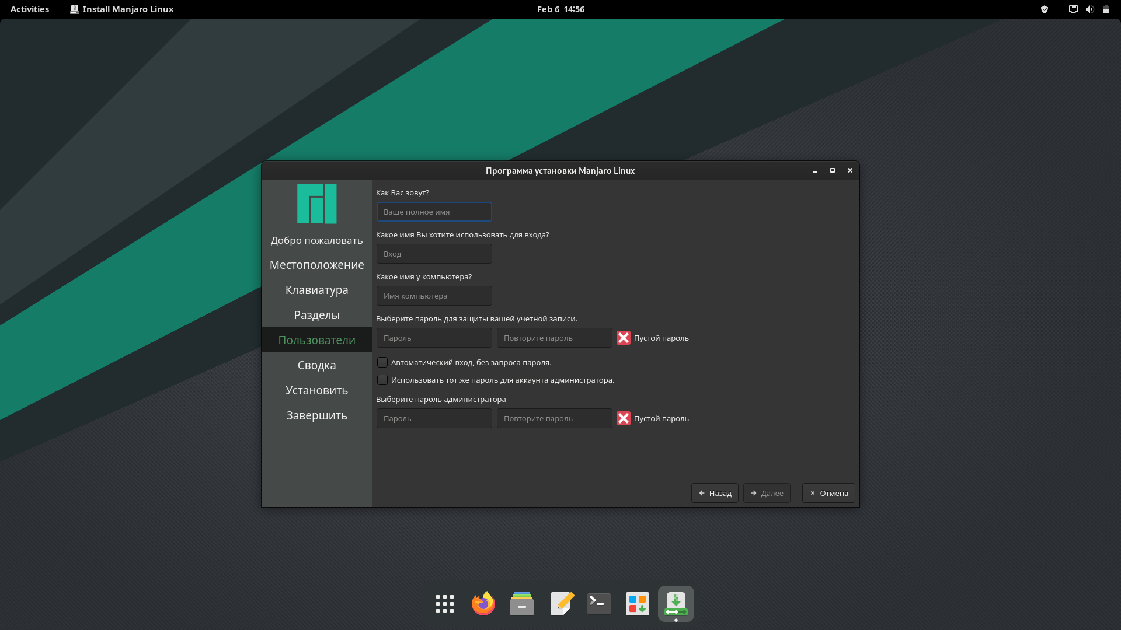Select the Местоположение step in sidebar
1121x630 pixels.
point(317,265)
